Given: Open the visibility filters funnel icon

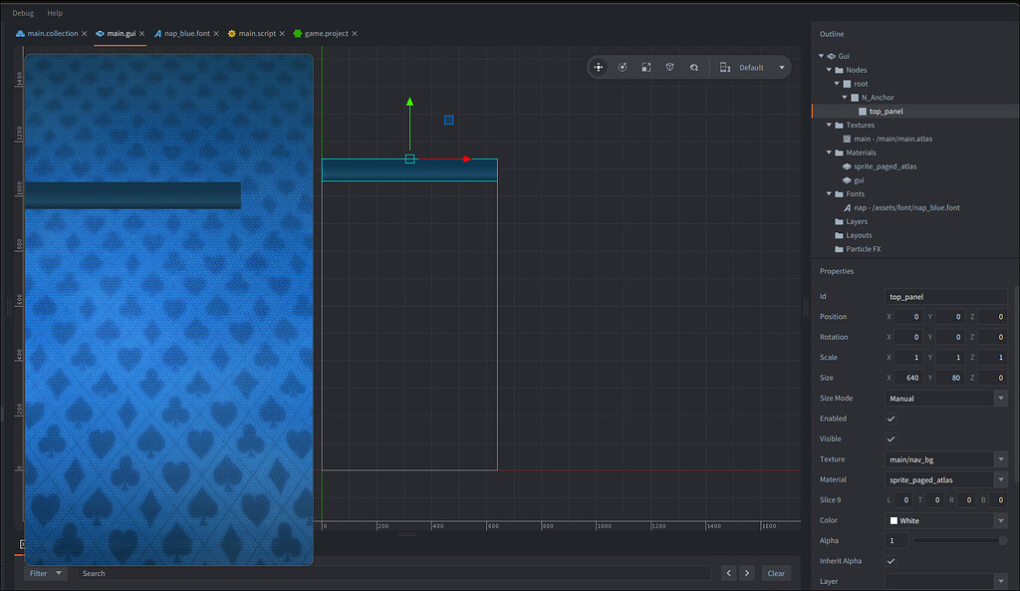Looking at the screenshot, I should (669, 67).
